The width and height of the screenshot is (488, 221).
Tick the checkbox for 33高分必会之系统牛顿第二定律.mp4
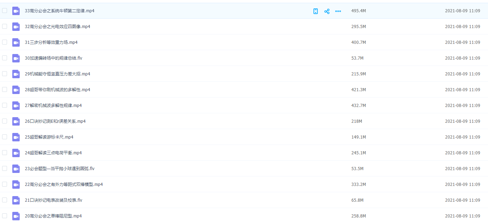click(5, 11)
